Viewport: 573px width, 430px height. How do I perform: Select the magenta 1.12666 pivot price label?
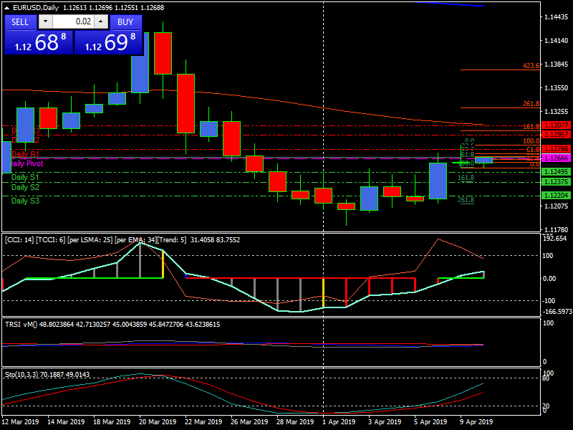(x=556, y=158)
